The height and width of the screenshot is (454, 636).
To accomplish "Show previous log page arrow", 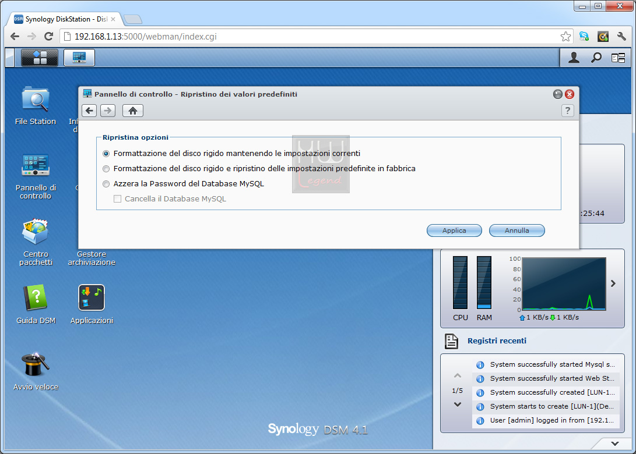I will pyautogui.click(x=458, y=376).
